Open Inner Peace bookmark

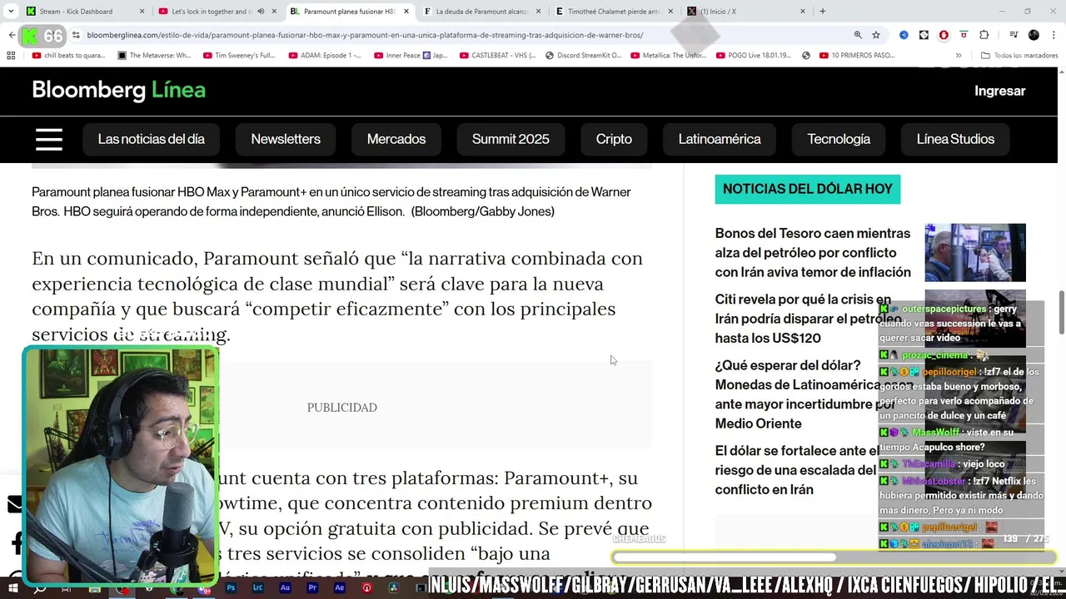coord(411,56)
